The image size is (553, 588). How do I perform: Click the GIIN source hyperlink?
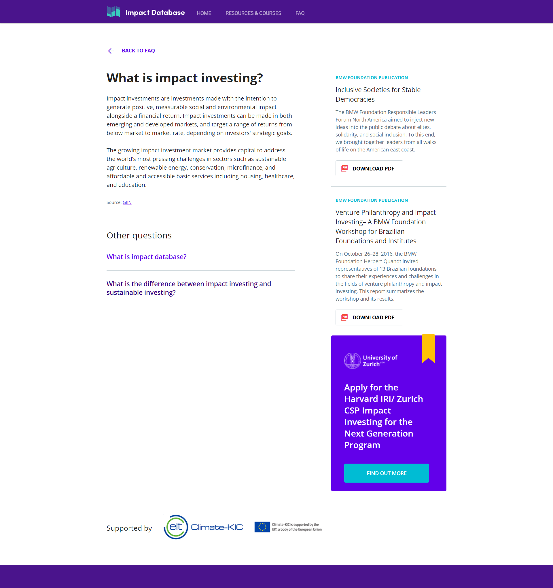[x=127, y=202]
